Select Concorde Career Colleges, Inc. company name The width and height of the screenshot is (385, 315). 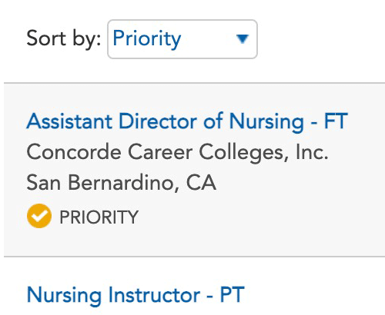pyautogui.click(x=177, y=152)
